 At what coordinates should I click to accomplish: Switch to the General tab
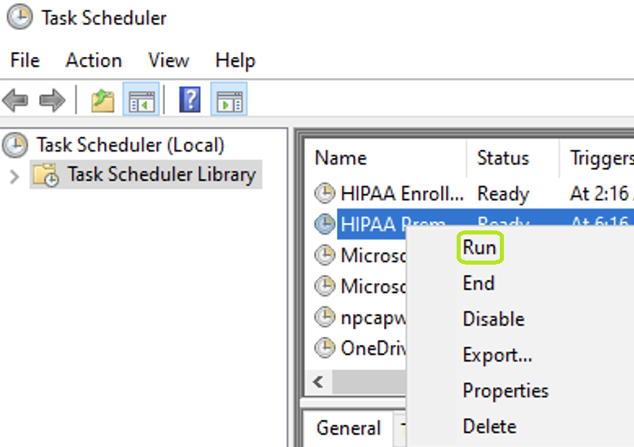(x=348, y=428)
